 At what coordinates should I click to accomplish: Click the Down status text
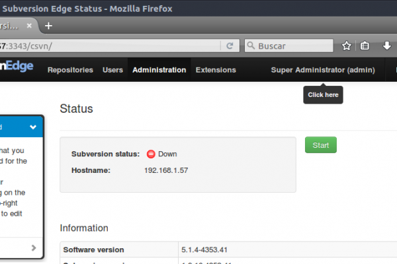coord(167,154)
